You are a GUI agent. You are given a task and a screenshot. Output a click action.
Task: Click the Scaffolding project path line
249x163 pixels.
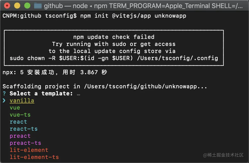105,87
